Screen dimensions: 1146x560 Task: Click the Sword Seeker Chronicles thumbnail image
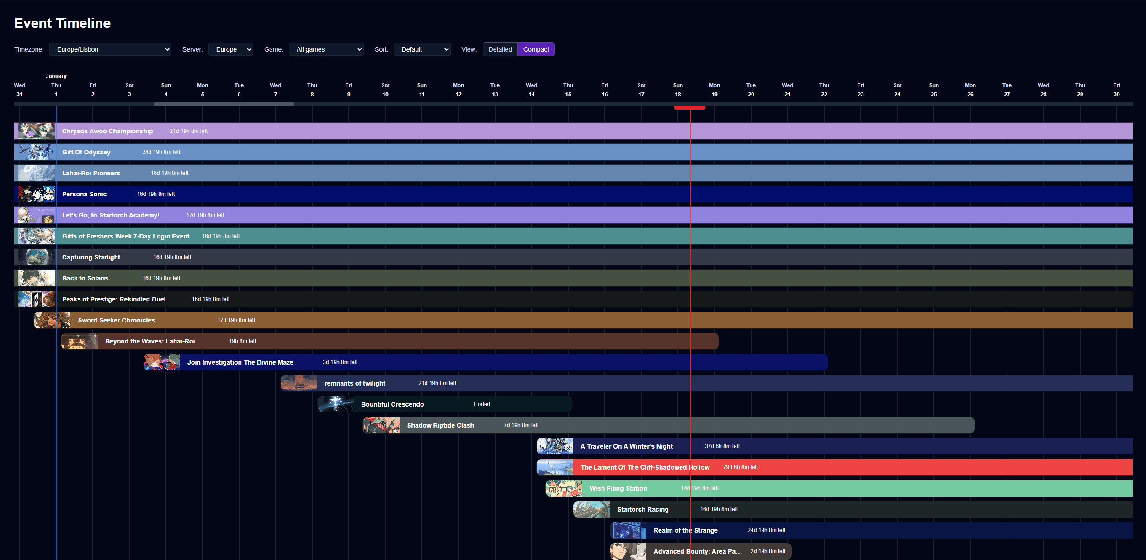coord(52,320)
